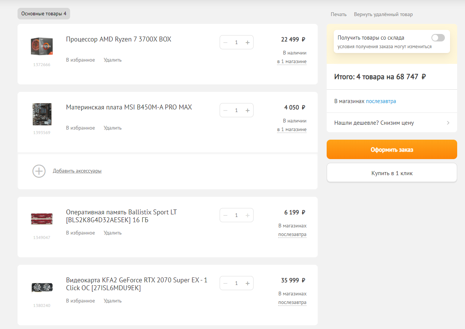The width and height of the screenshot is (465, 329).
Task: Delete AMD Ryzen 7 3700X from cart
Action: [113, 60]
